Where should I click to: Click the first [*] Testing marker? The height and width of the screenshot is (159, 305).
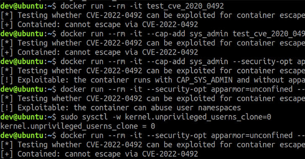pyautogui.click(x=7, y=15)
